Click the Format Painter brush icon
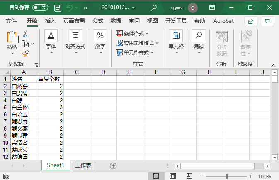The width and height of the screenshot is (279, 180). [x=25, y=53]
